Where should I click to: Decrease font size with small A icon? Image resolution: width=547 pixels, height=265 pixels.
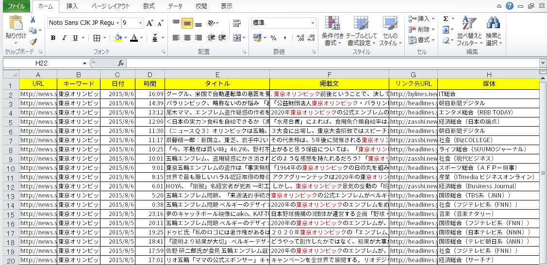160,23
